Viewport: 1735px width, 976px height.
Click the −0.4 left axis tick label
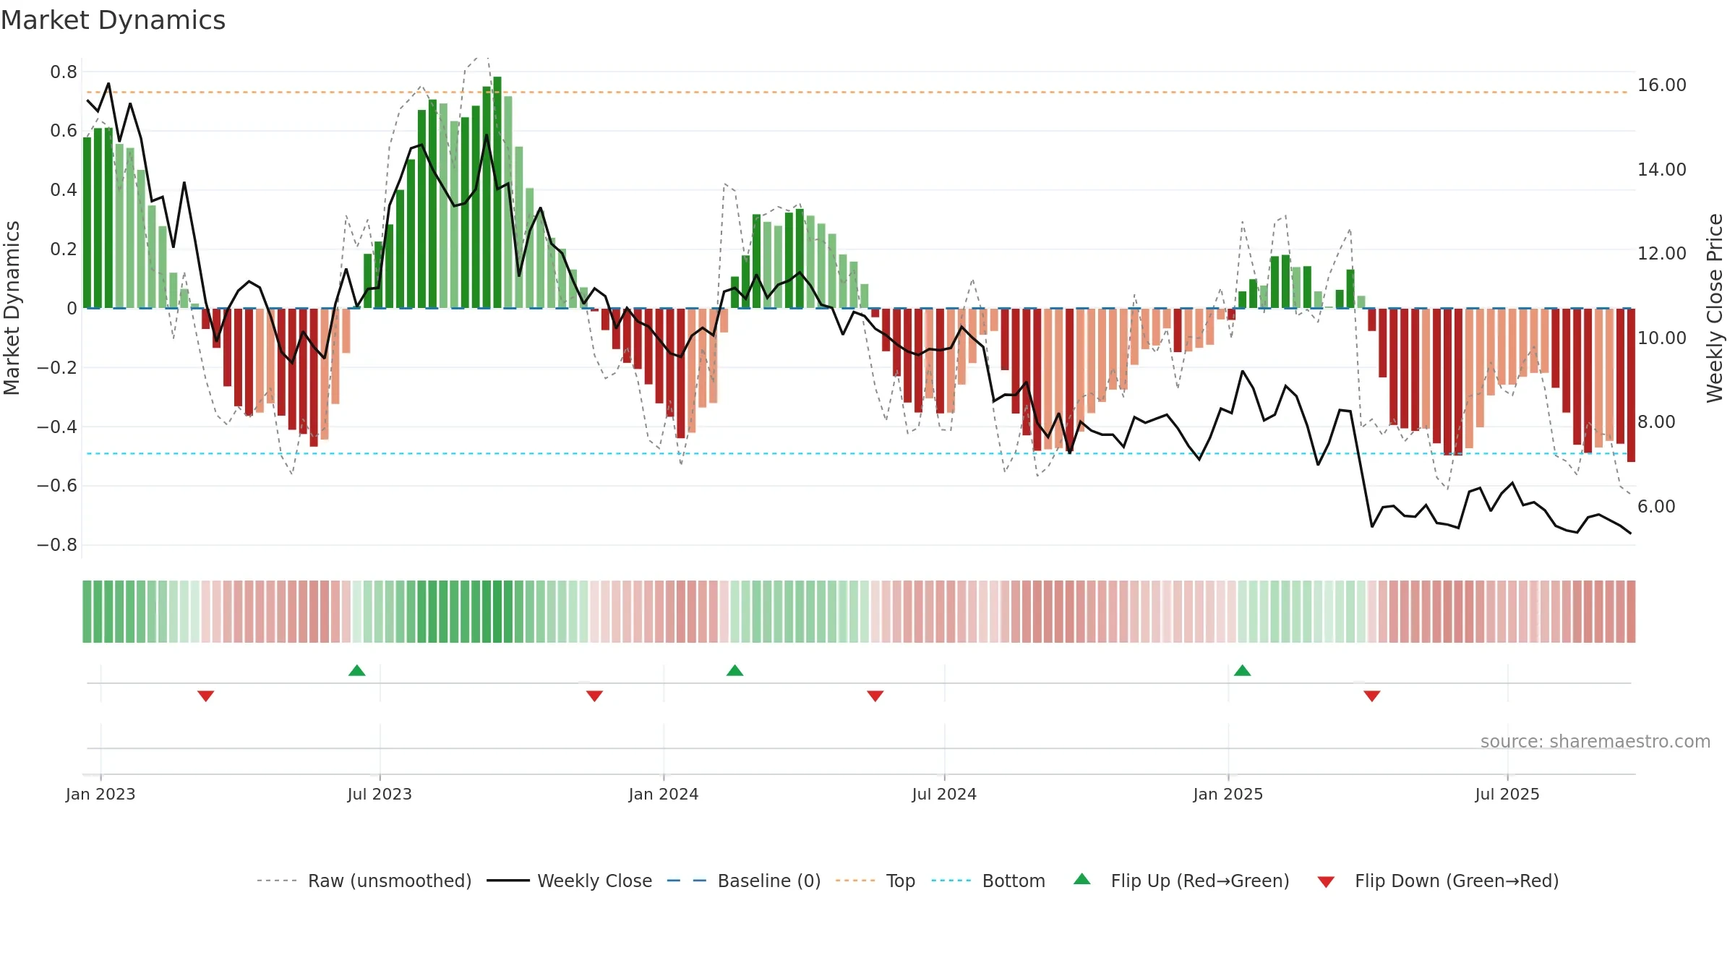click(57, 427)
